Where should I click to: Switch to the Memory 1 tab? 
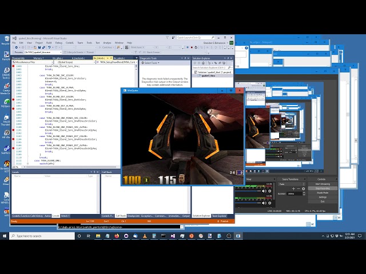click(38, 58)
